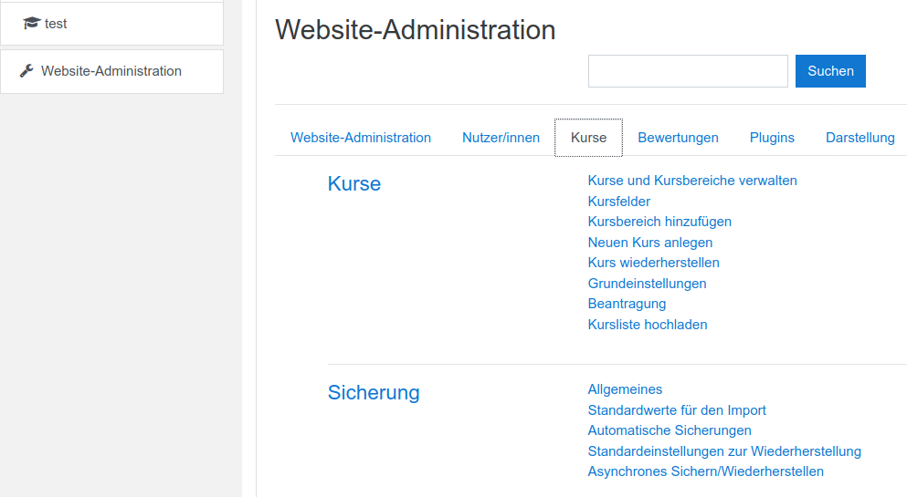Choose Kursbereich hinzufügen
This screenshot has width=907, height=497.
coord(659,222)
